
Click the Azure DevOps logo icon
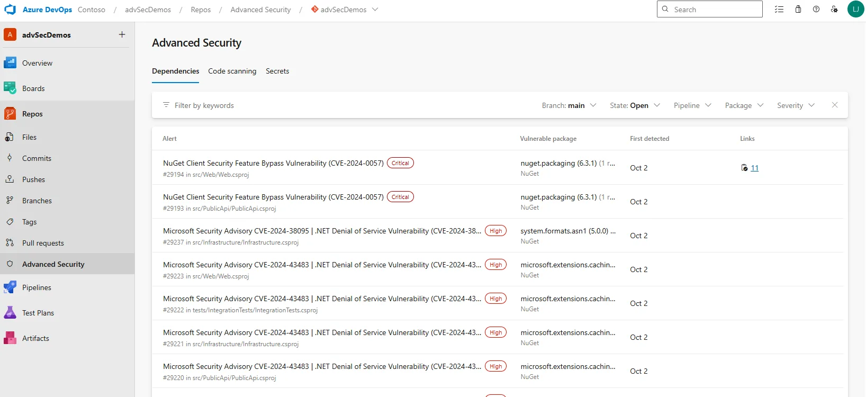point(10,10)
